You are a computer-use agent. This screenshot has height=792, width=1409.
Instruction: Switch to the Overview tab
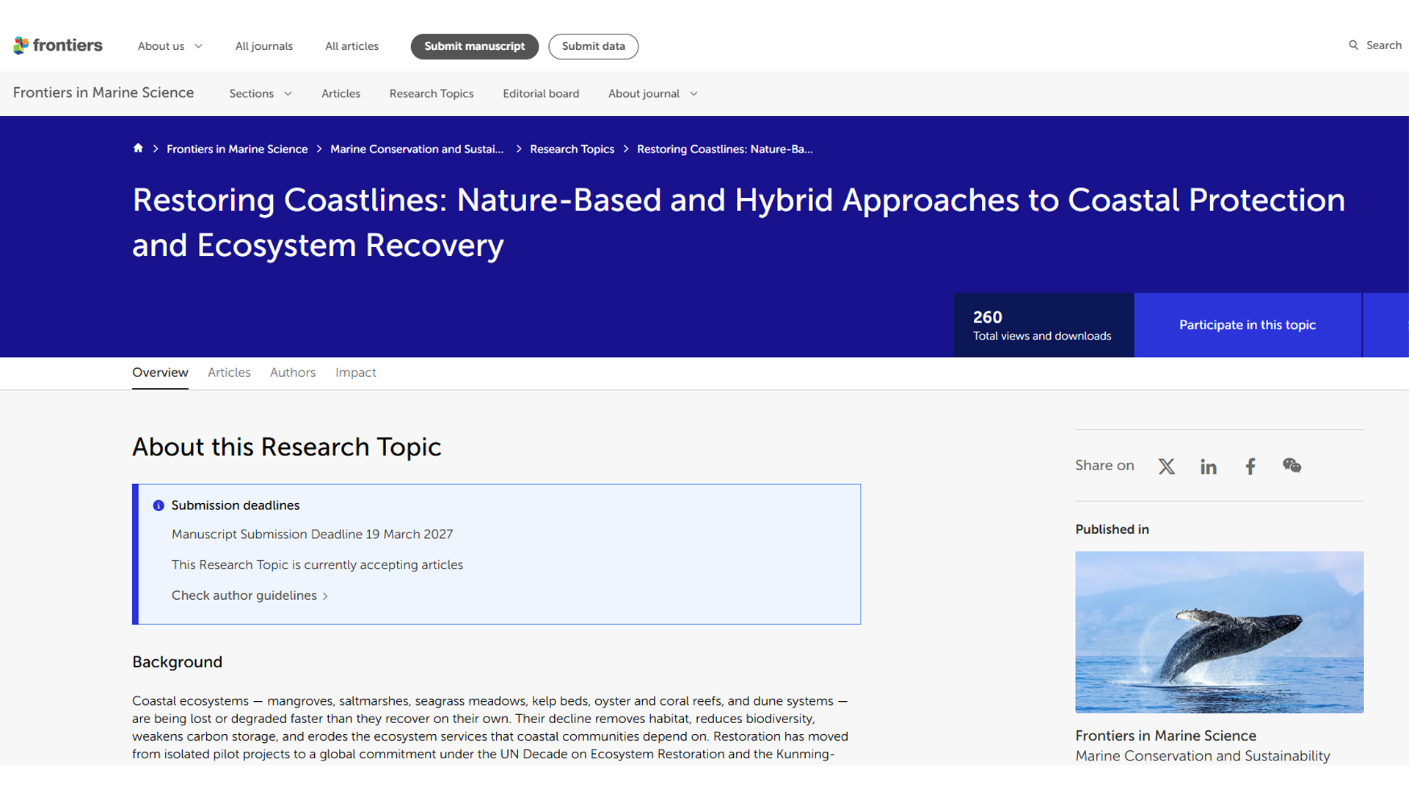pos(160,373)
